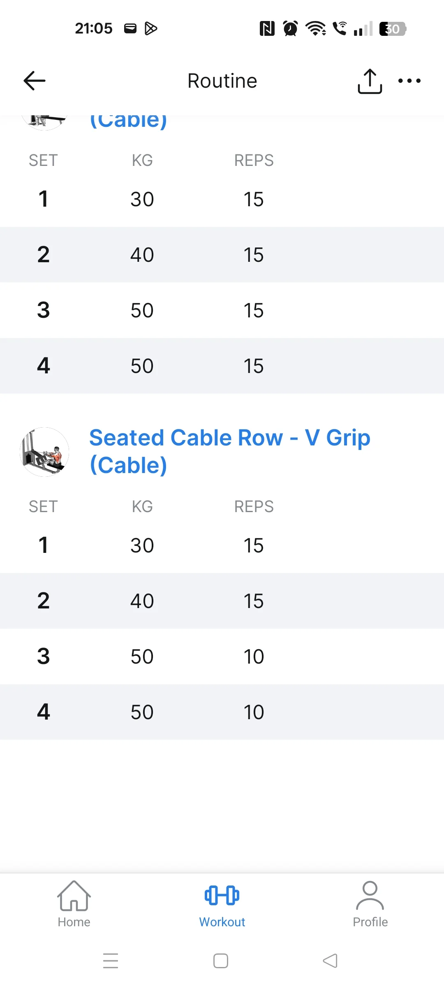
Task: Share this routine via upload icon
Action: pyautogui.click(x=370, y=81)
